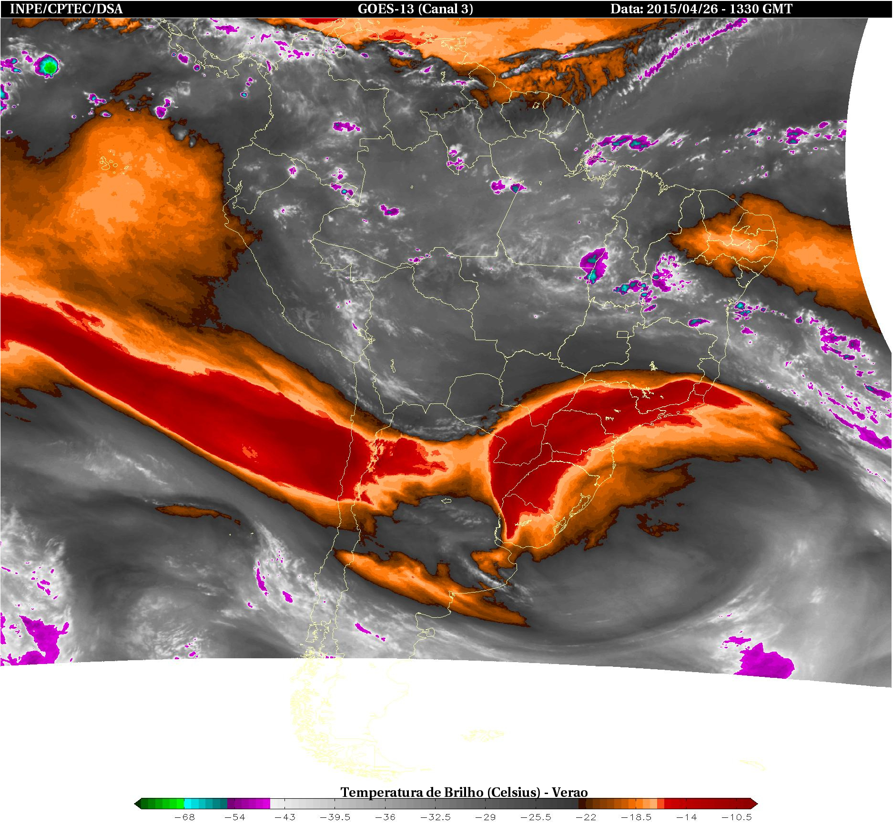The height and width of the screenshot is (835, 893).
Task: Click the dark red segment of the colorbar
Action: [x=708, y=804]
